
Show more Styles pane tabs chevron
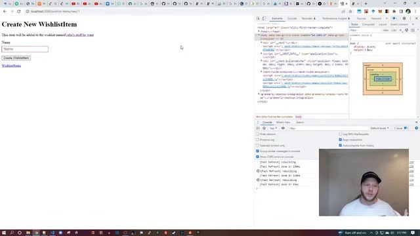coord(413,24)
